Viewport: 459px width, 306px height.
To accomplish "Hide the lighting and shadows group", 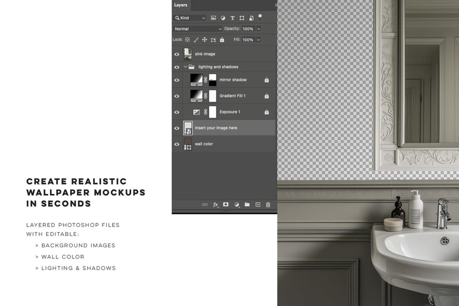I will click(x=177, y=67).
